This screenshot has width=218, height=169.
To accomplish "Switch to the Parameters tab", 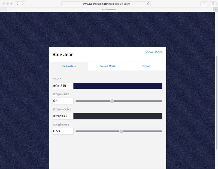I will (x=69, y=66).
